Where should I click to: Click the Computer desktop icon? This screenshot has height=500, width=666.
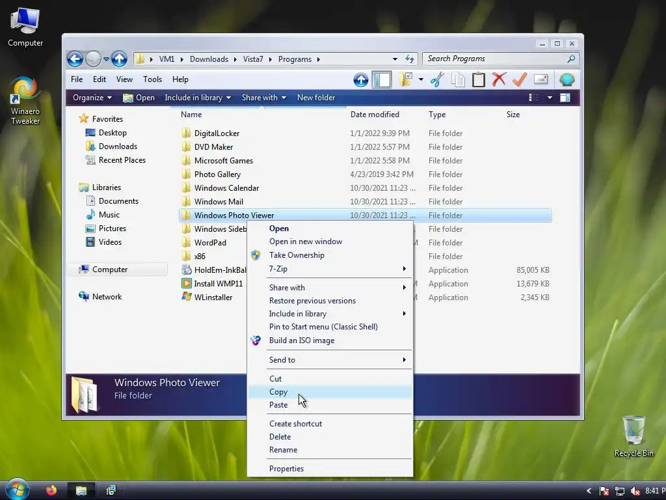coord(25,27)
